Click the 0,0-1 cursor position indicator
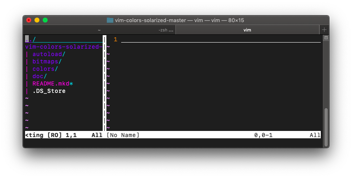Screen dimensions: 352x178 point(263,135)
